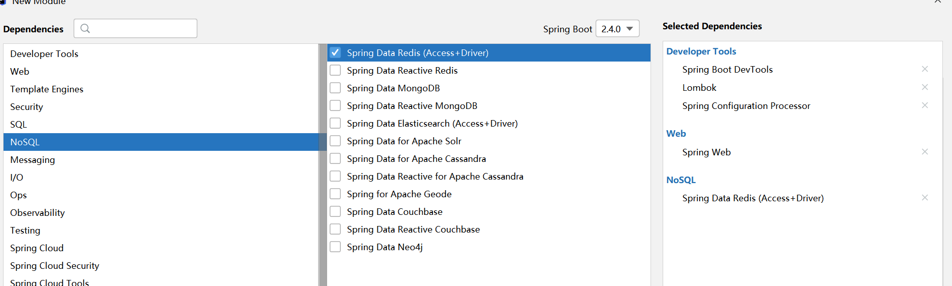
Task: Check Spring for Apache Geode
Action: 335,194
